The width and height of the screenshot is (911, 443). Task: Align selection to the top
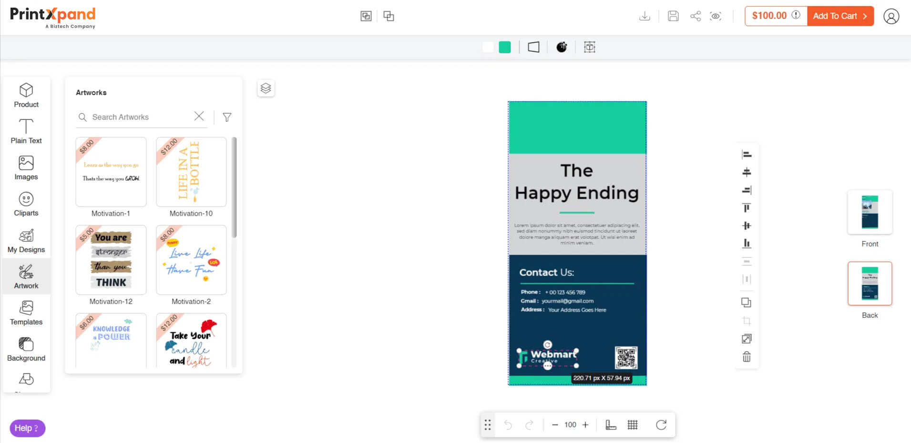[747, 208]
